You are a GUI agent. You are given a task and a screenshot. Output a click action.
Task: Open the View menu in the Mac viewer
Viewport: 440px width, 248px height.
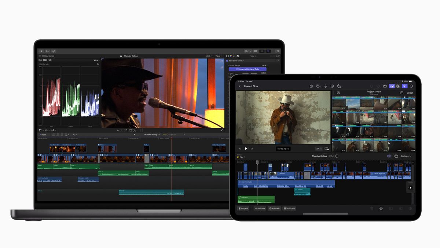218,56
